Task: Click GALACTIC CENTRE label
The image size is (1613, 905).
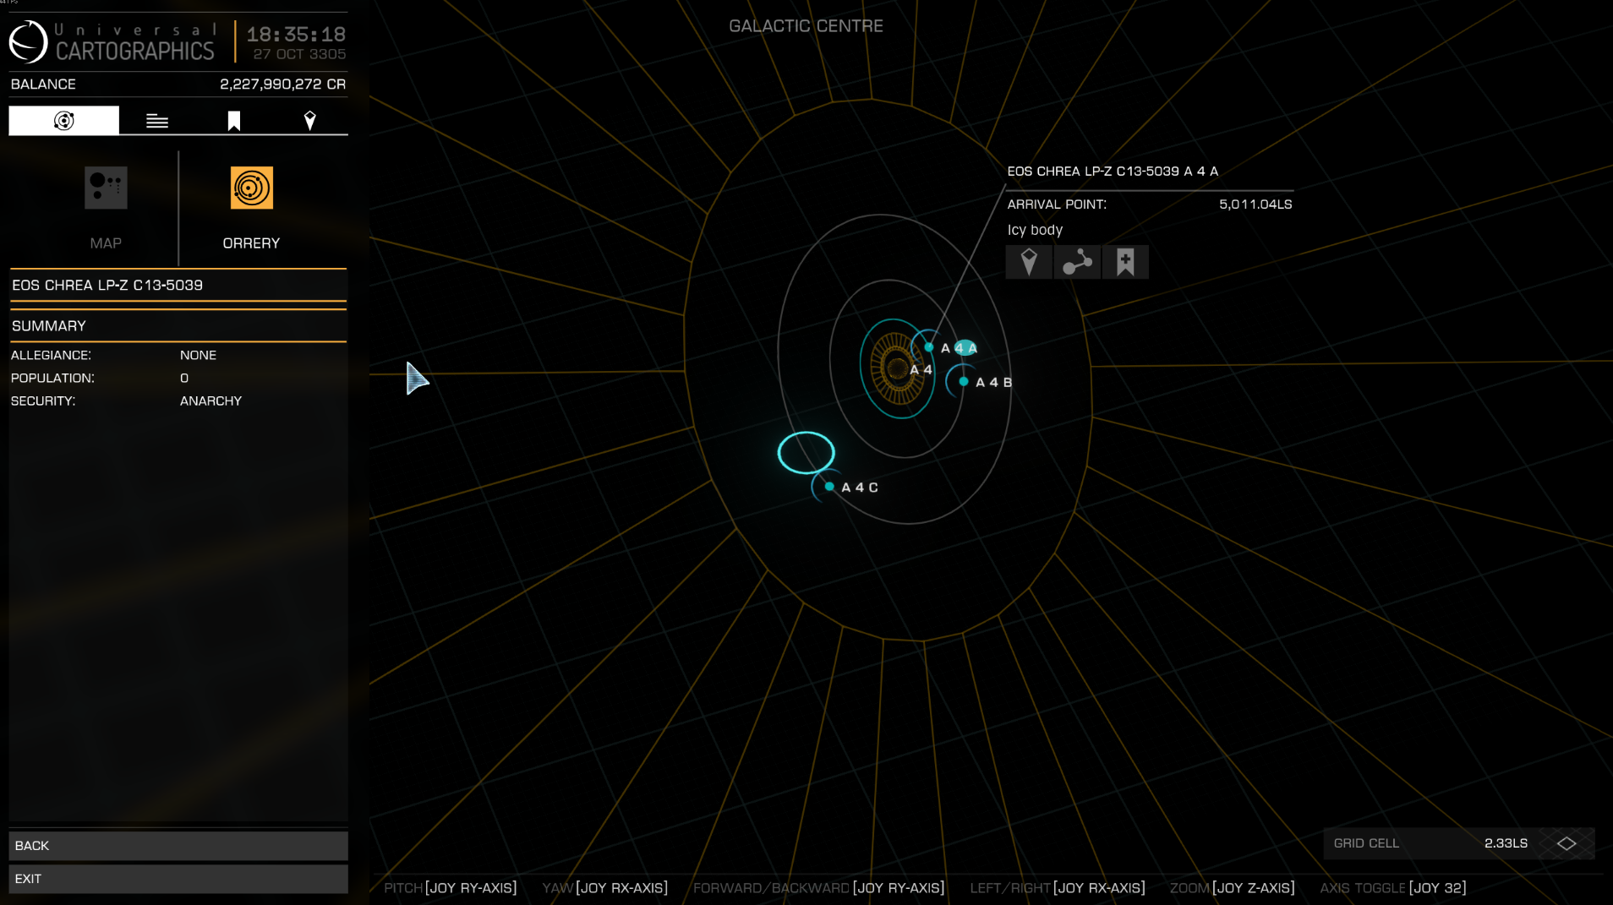Action: [x=806, y=26]
